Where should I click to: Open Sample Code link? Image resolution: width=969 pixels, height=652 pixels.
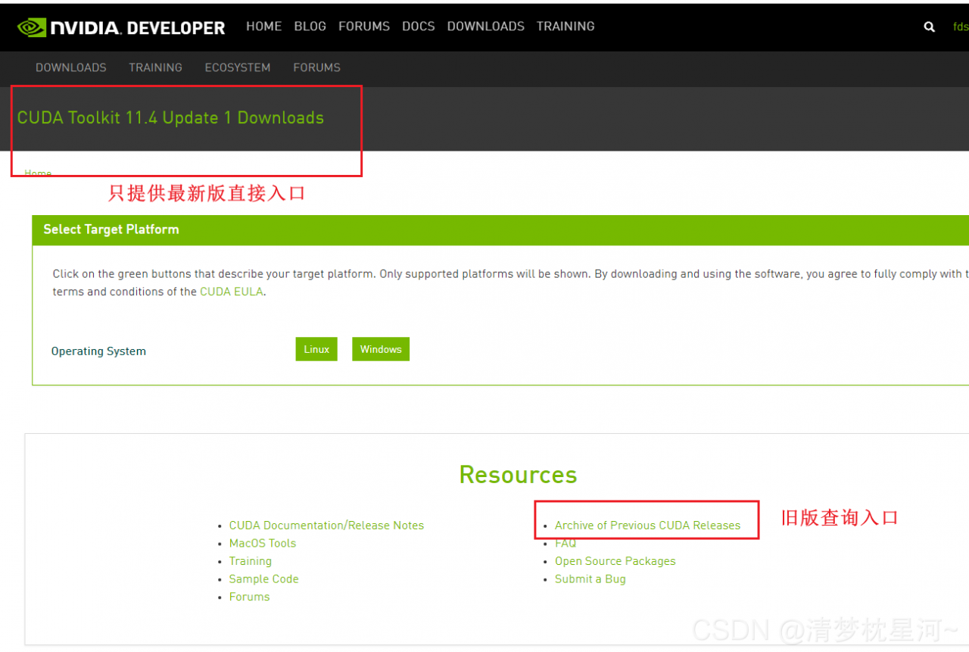pyautogui.click(x=264, y=579)
